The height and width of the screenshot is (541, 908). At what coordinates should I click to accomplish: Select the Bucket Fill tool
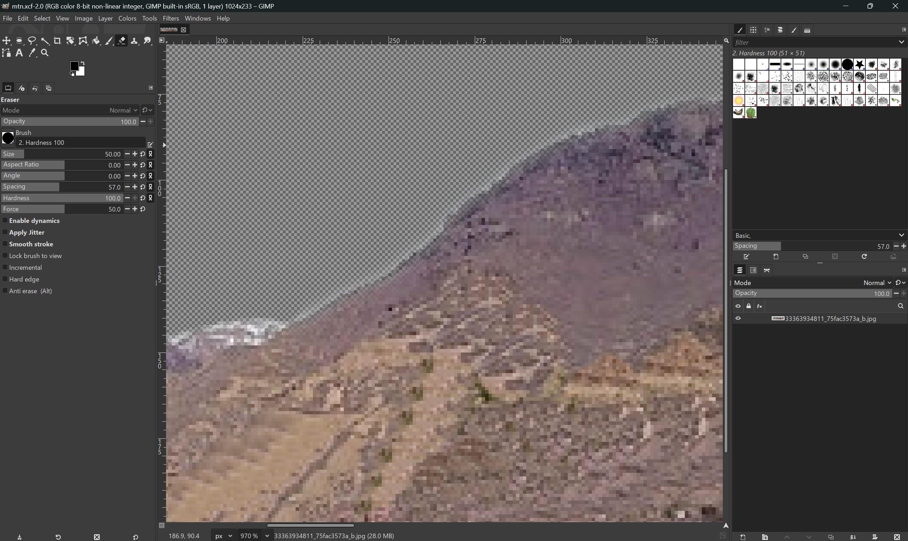click(96, 41)
